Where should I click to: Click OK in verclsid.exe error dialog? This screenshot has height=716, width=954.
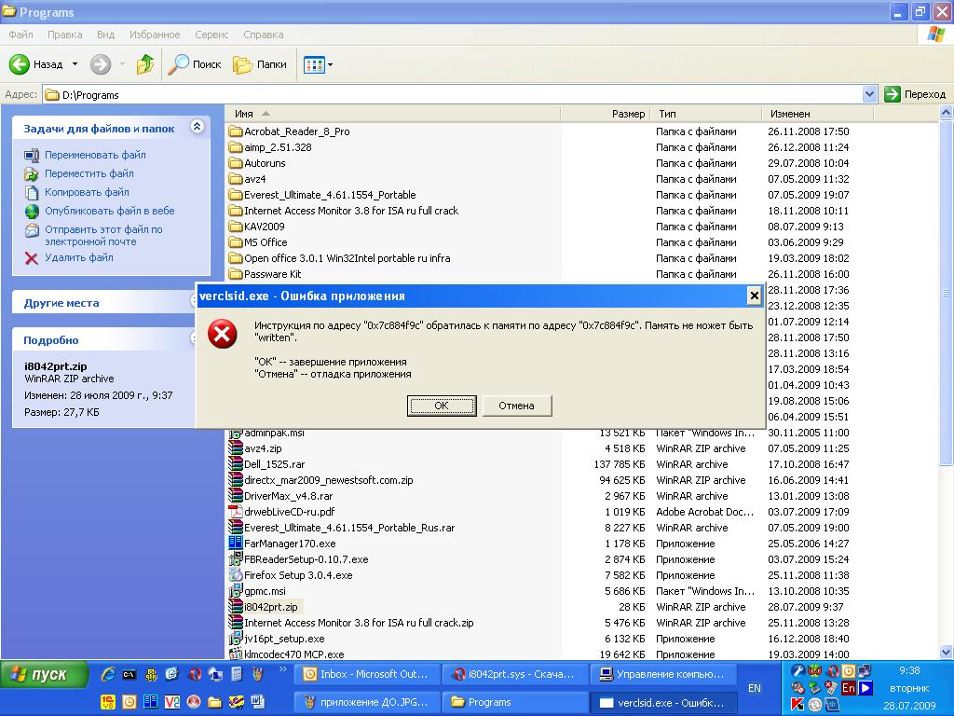(x=441, y=406)
